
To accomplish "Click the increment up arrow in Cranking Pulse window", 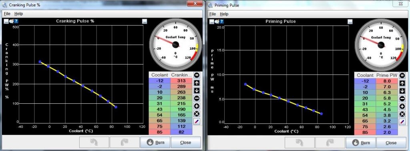I will (197, 83).
